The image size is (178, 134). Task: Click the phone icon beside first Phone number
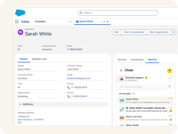pyautogui.click(x=69, y=87)
